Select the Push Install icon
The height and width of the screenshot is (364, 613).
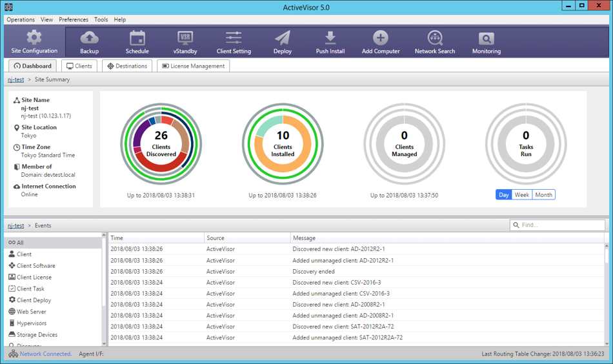pos(330,38)
